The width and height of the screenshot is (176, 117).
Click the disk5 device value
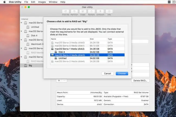click(99, 104)
